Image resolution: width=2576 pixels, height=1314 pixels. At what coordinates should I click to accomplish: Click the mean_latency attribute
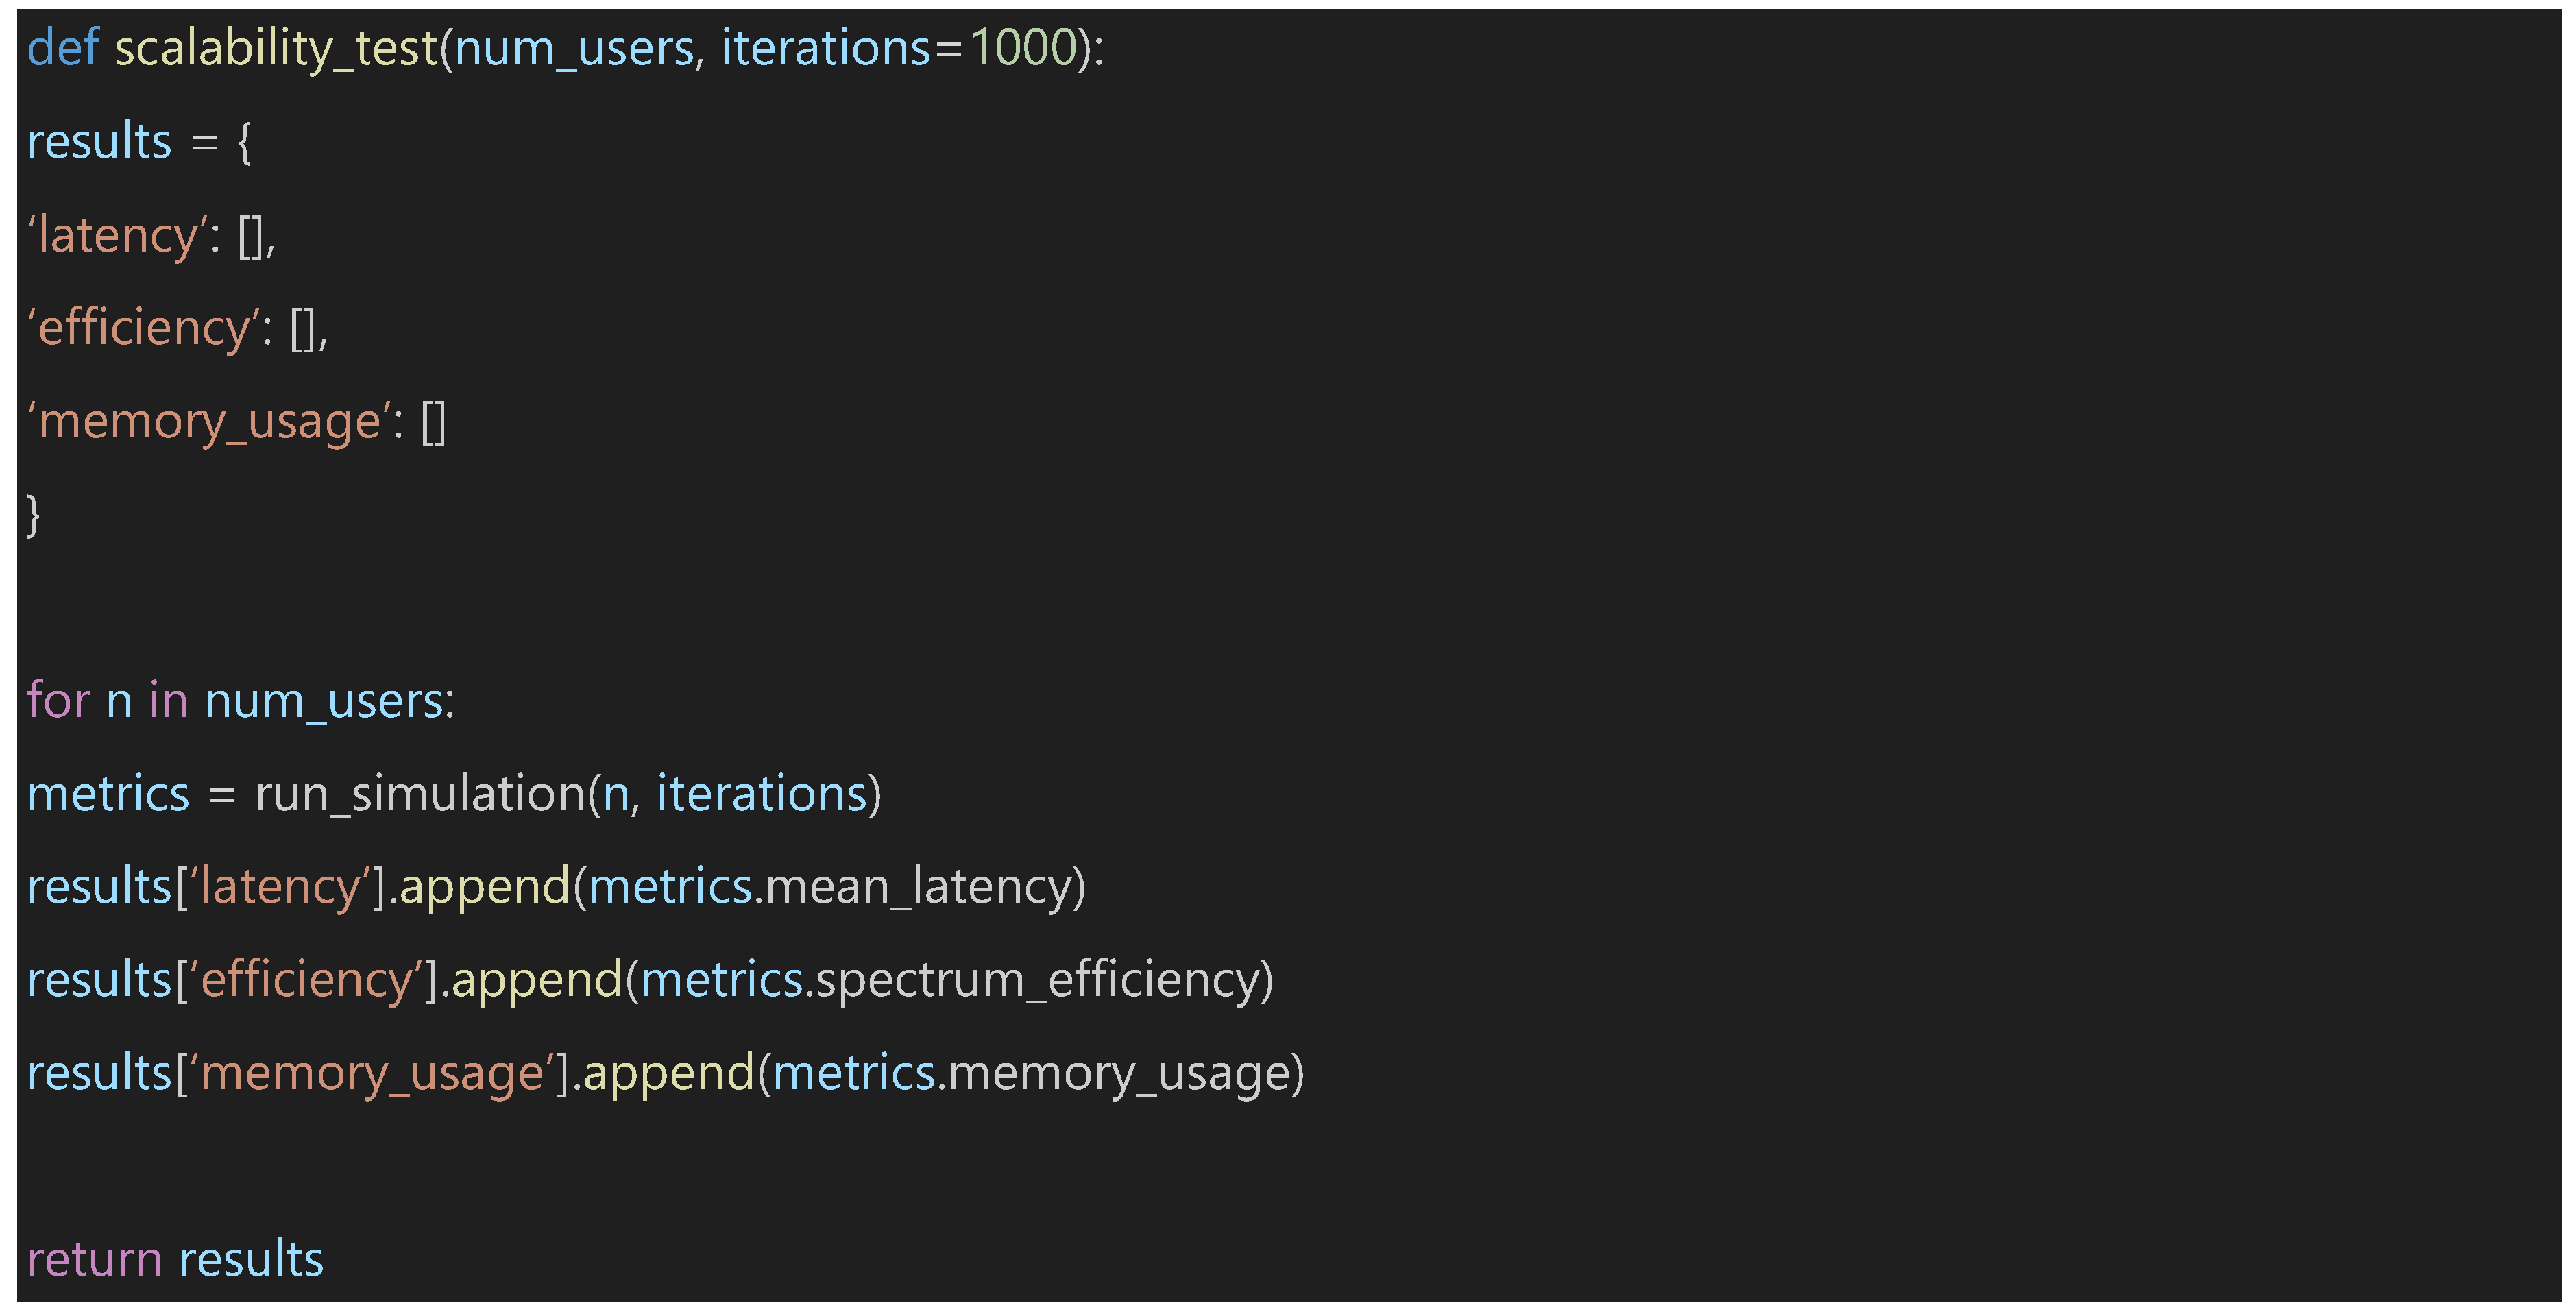point(918,887)
